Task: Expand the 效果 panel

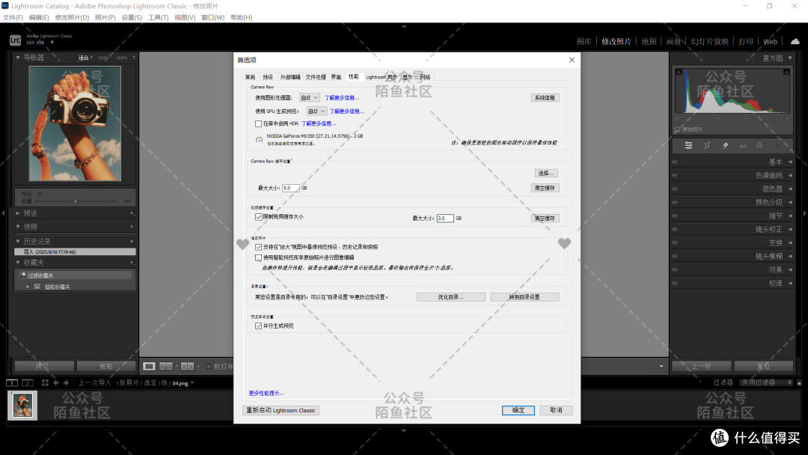Action: pos(790,269)
